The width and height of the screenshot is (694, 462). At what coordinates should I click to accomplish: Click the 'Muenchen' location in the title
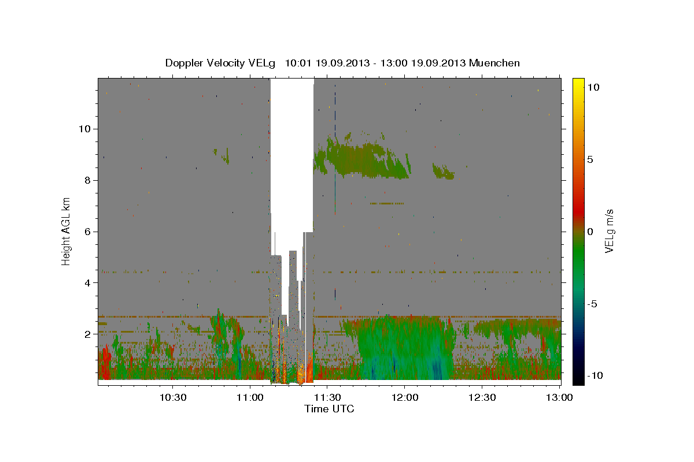495,63
